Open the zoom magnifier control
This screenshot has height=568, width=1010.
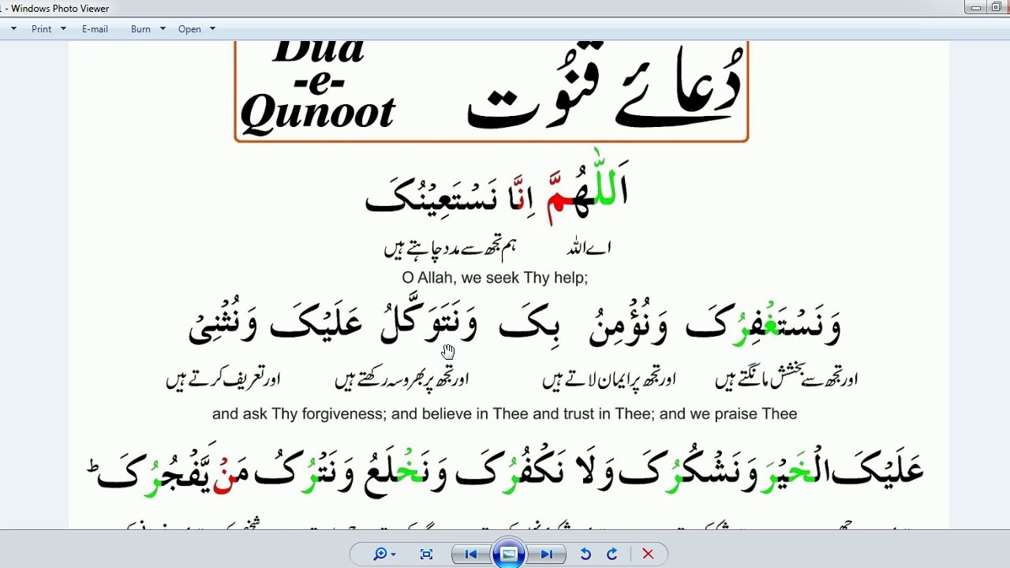[x=384, y=555]
